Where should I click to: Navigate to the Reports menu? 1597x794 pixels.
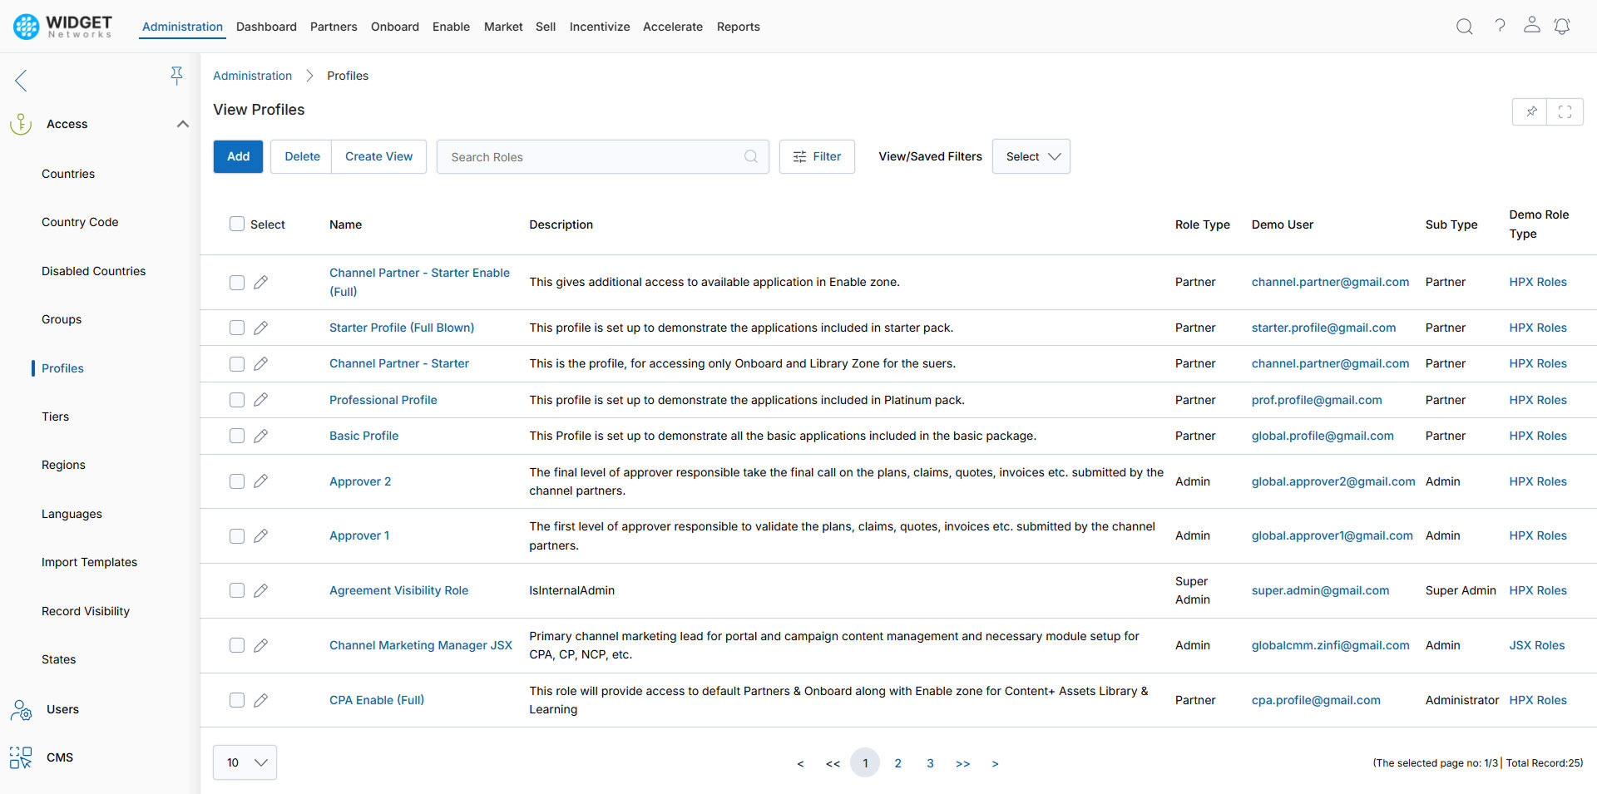[738, 27]
